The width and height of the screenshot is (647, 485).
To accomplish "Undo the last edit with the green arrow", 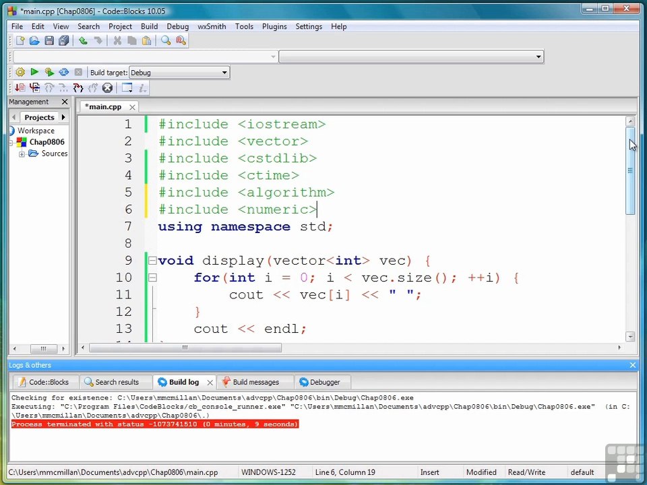I will 83,40.
